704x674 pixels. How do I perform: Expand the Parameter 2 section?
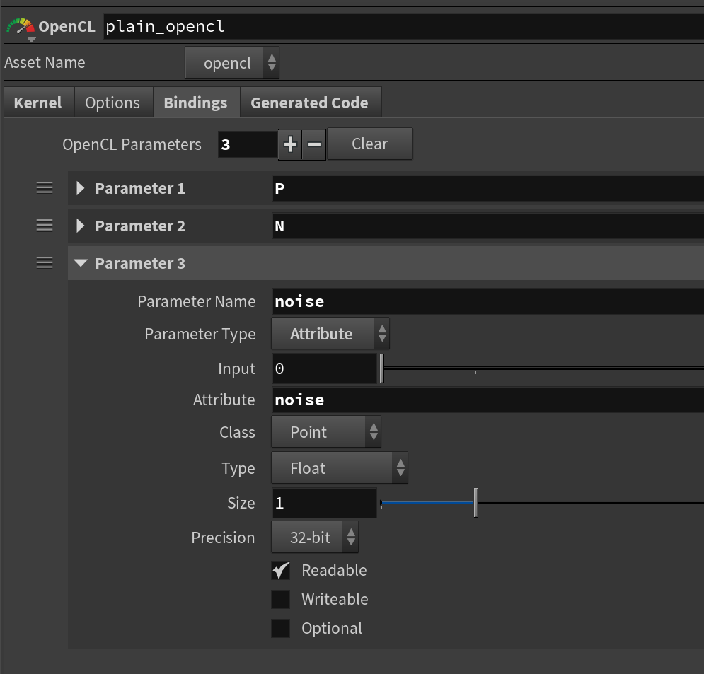(81, 226)
